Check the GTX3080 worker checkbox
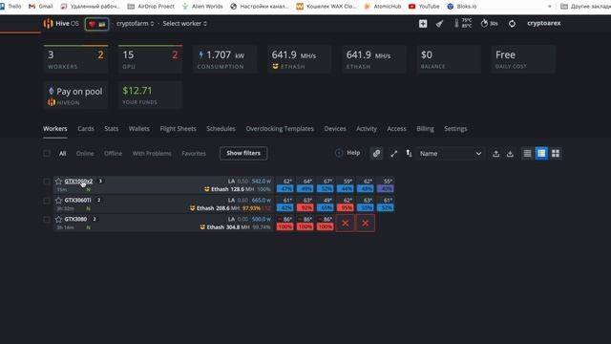The width and height of the screenshot is (611, 344). (47, 219)
